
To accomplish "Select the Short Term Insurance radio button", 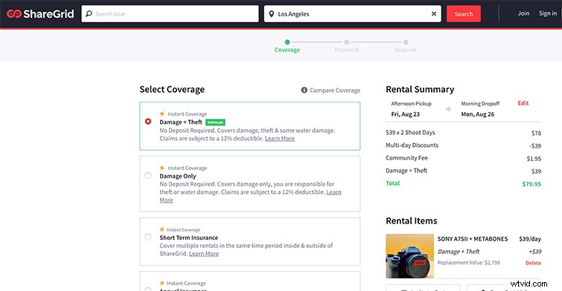I will point(148,237).
